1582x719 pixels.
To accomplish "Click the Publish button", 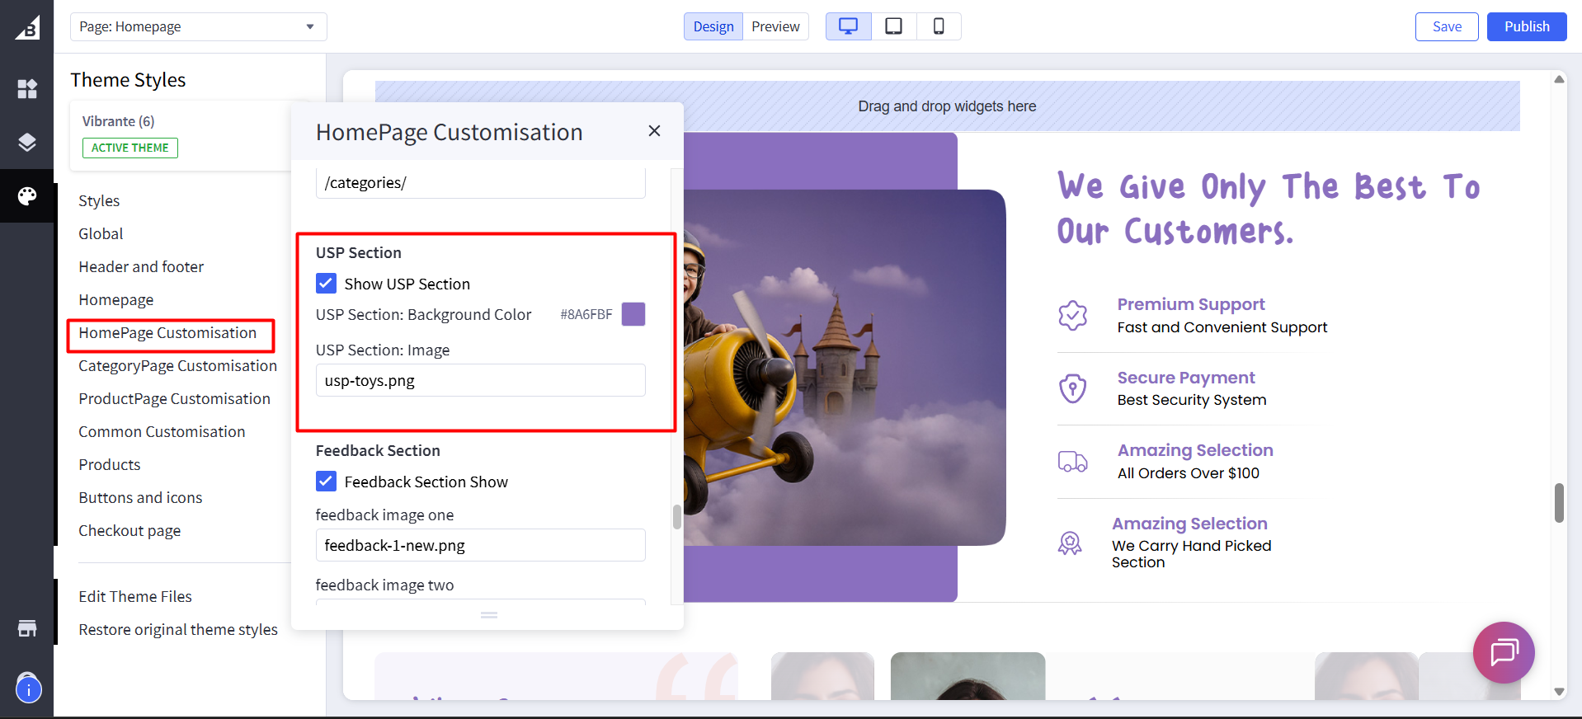I will [x=1527, y=26].
